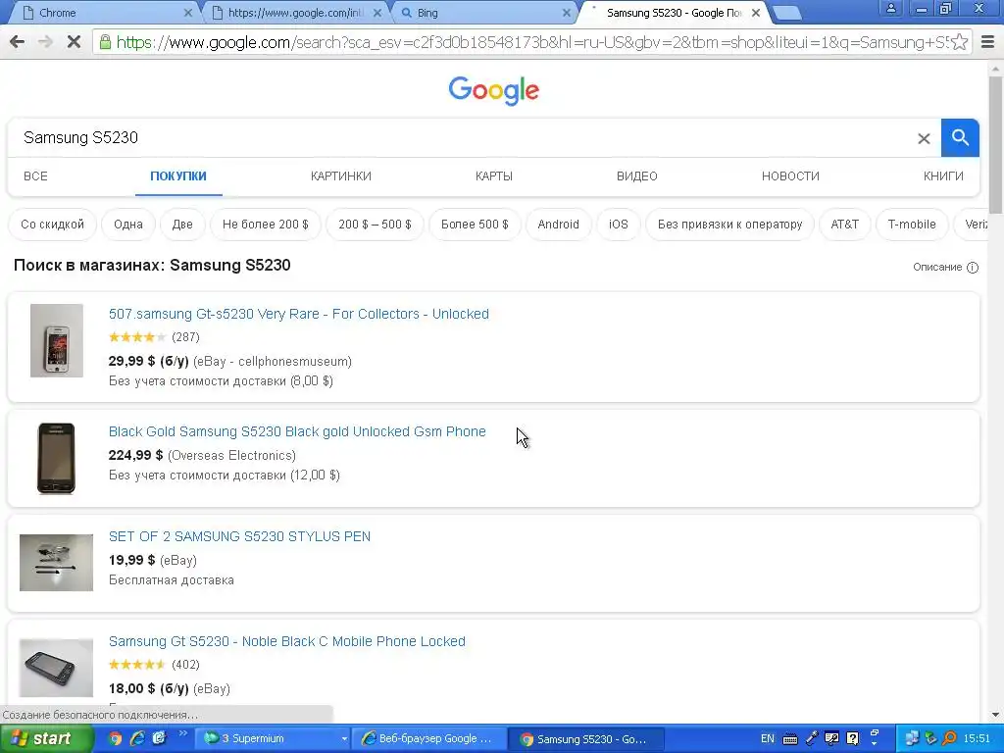The height and width of the screenshot is (753, 1004).
Task: Switch to the ВИДЕО tab
Action: [636, 176]
